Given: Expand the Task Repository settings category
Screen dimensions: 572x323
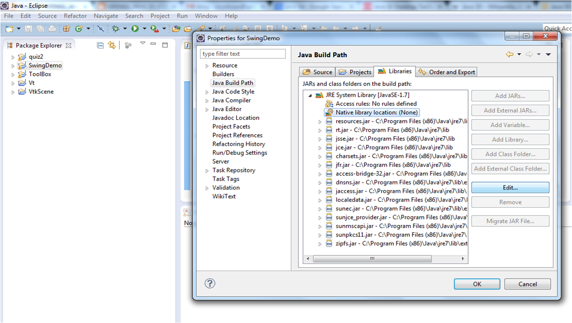Looking at the screenshot, I should coord(206,170).
